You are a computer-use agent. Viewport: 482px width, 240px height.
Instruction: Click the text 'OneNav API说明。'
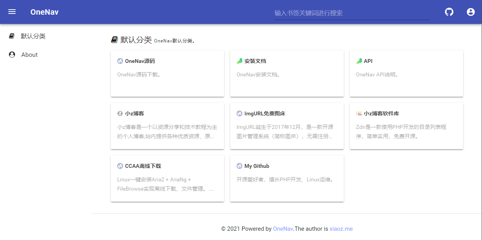pos(377,74)
